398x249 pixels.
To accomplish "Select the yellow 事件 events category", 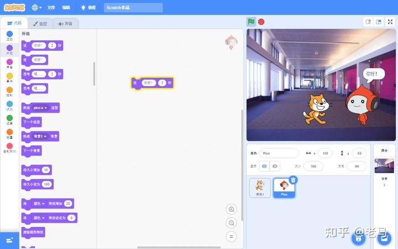I will click(9, 78).
